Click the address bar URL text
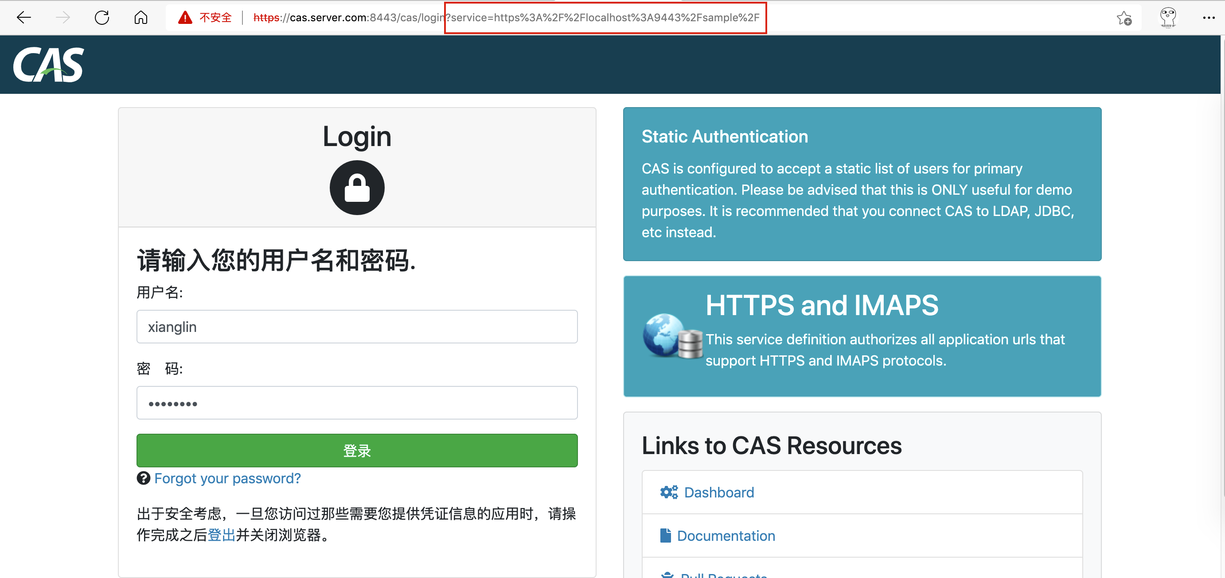 point(507,18)
